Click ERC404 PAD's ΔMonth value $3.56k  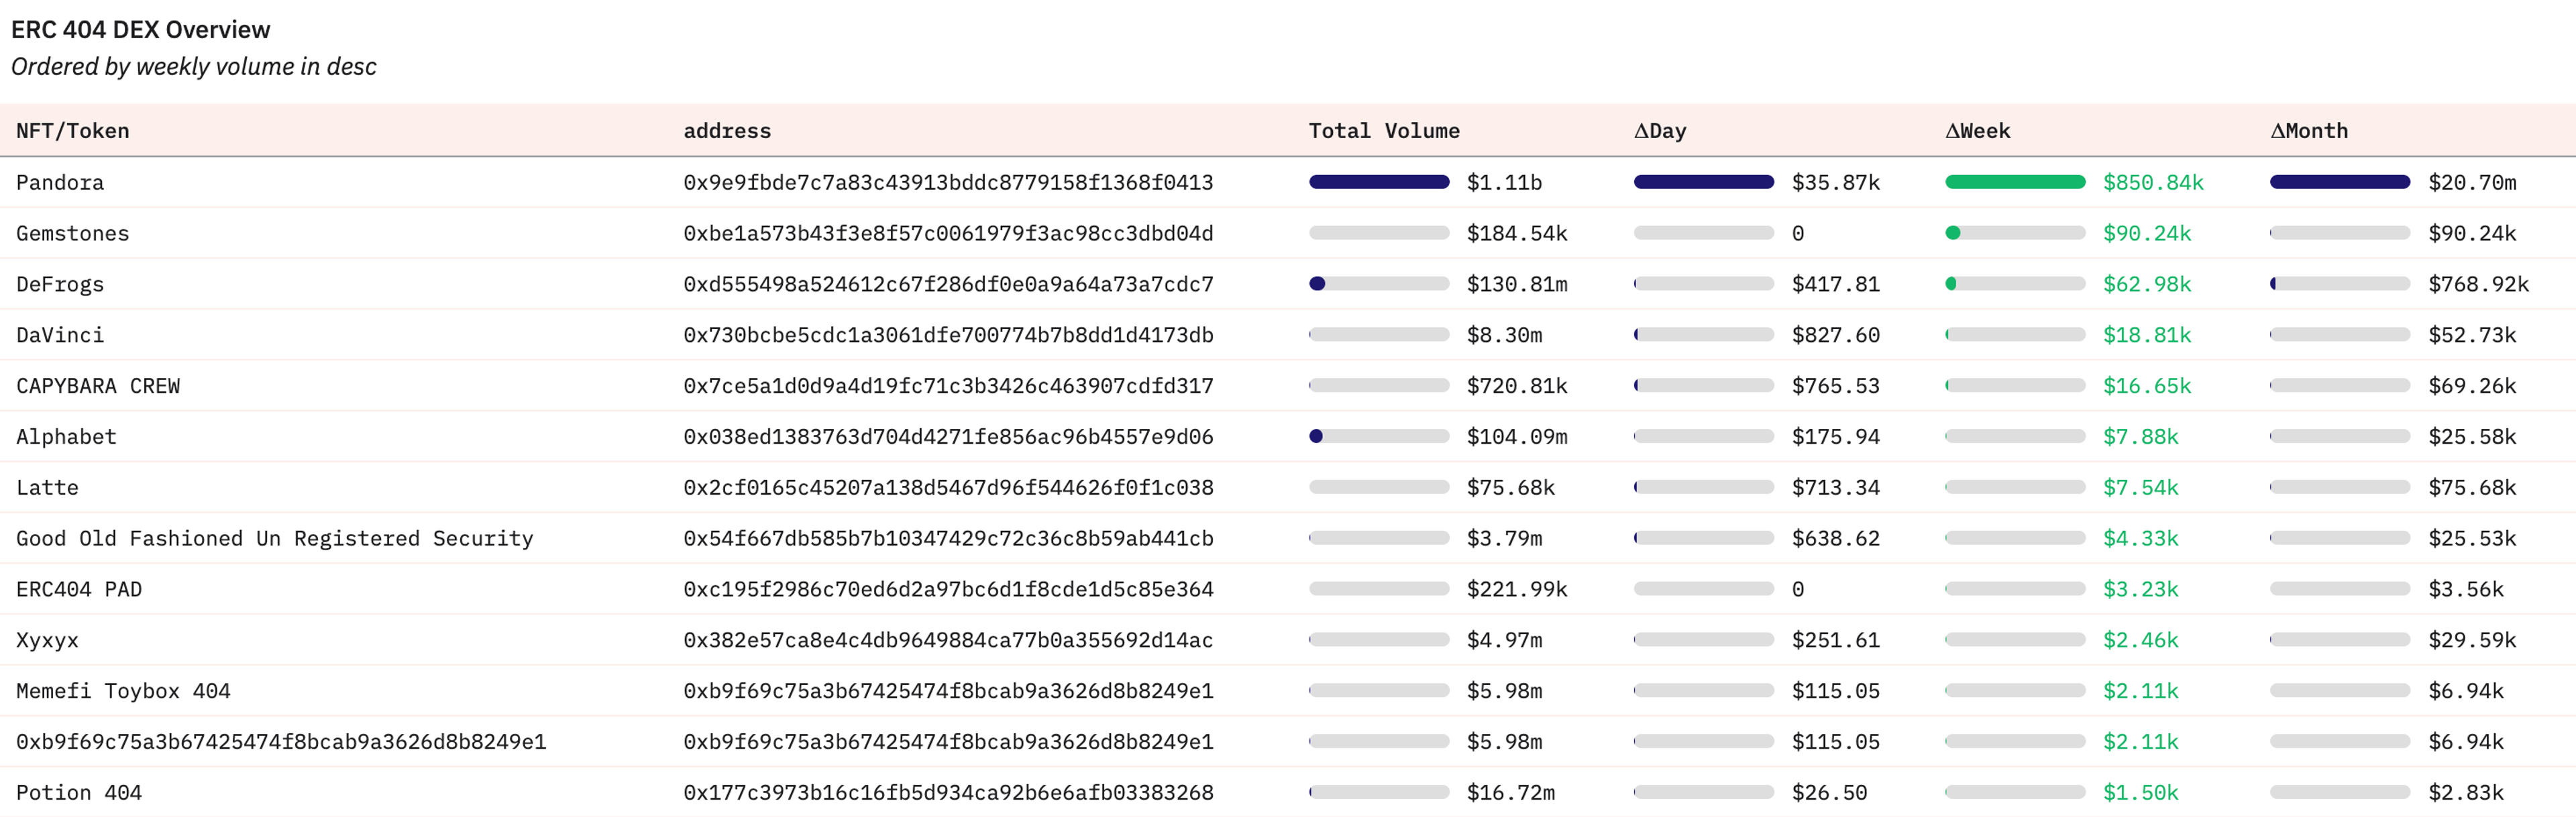(2466, 589)
